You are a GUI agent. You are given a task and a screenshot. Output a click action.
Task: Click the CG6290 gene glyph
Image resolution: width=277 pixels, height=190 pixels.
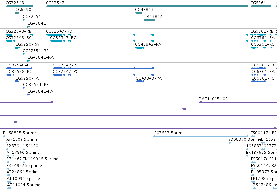click(x=17, y=13)
